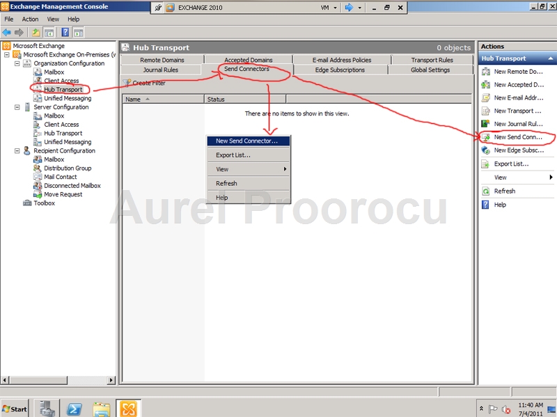The image size is (557, 417).
Task: Collapse the Hub Transport actions section
Action: pyautogui.click(x=550, y=58)
